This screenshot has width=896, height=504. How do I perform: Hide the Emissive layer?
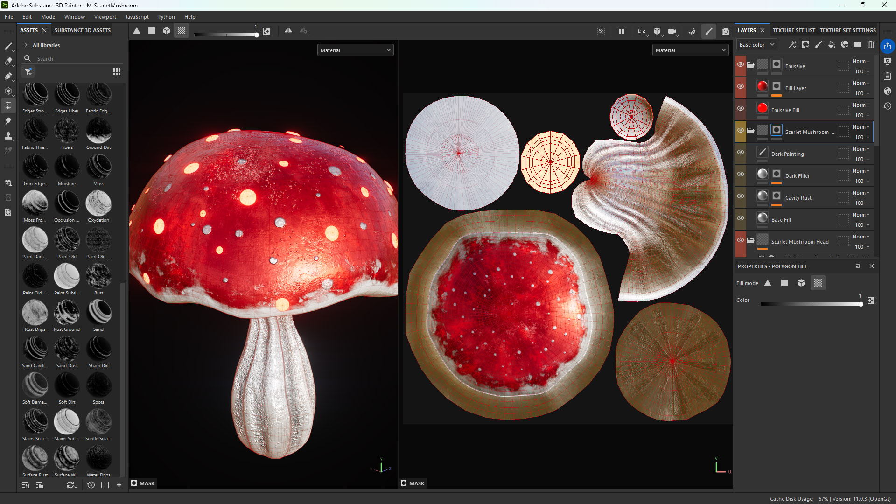coord(741,64)
